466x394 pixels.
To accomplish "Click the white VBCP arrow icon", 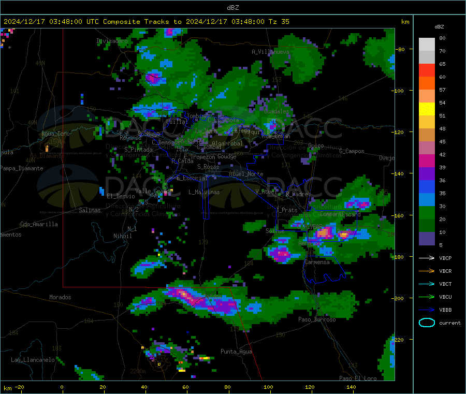I will point(427,258).
